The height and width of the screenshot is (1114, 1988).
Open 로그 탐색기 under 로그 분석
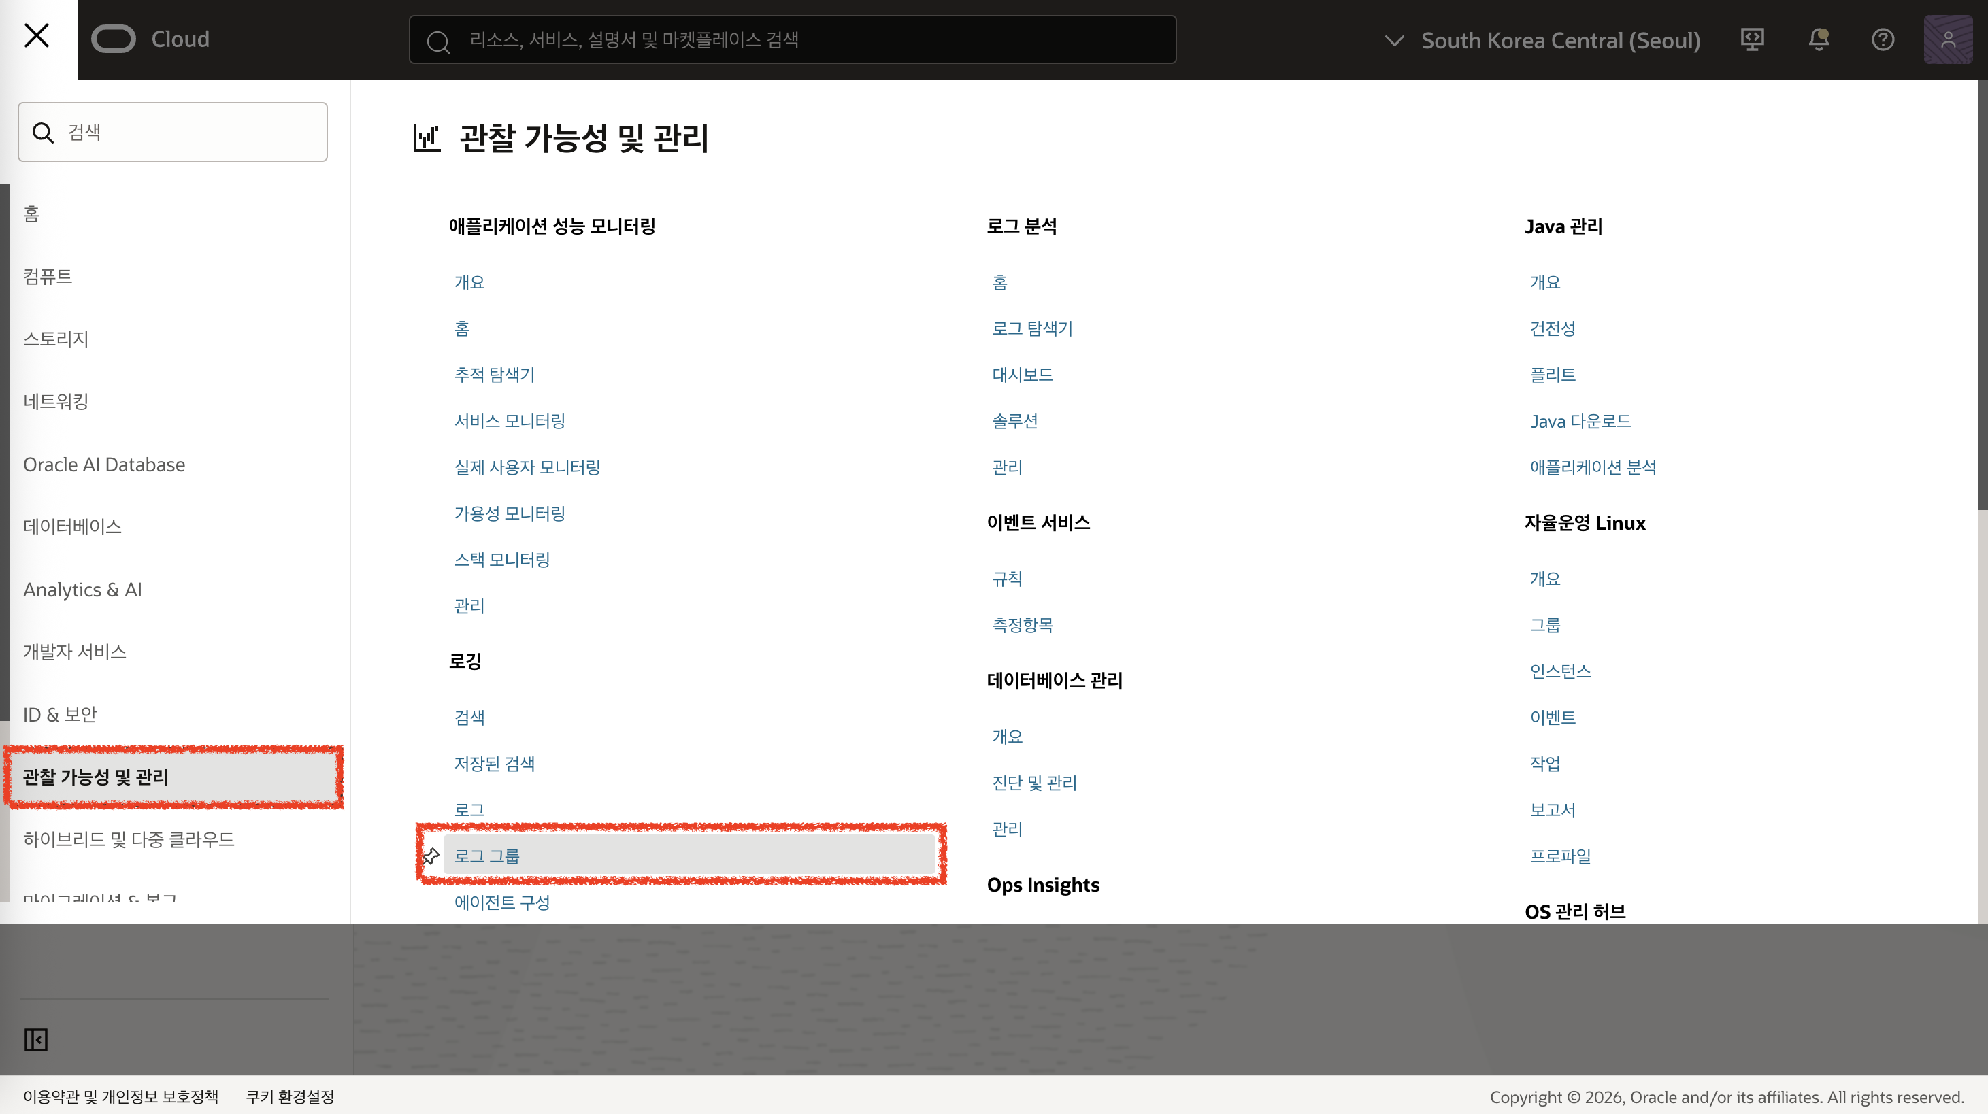click(1032, 328)
